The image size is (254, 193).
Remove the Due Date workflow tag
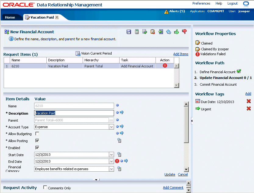click(249, 101)
